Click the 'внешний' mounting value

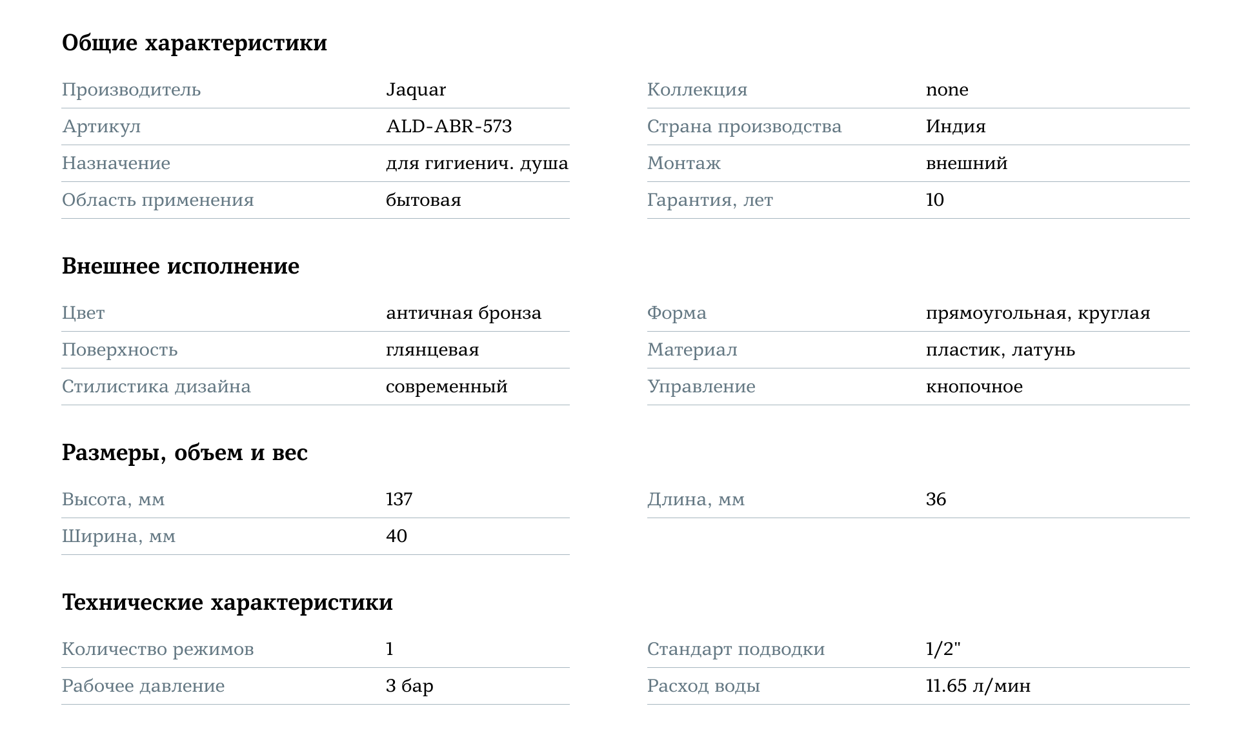point(966,163)
